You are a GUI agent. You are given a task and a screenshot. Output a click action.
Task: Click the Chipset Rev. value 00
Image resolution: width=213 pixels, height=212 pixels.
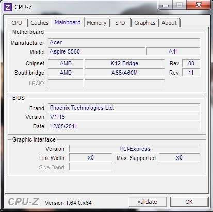click(x=191, y=63)
